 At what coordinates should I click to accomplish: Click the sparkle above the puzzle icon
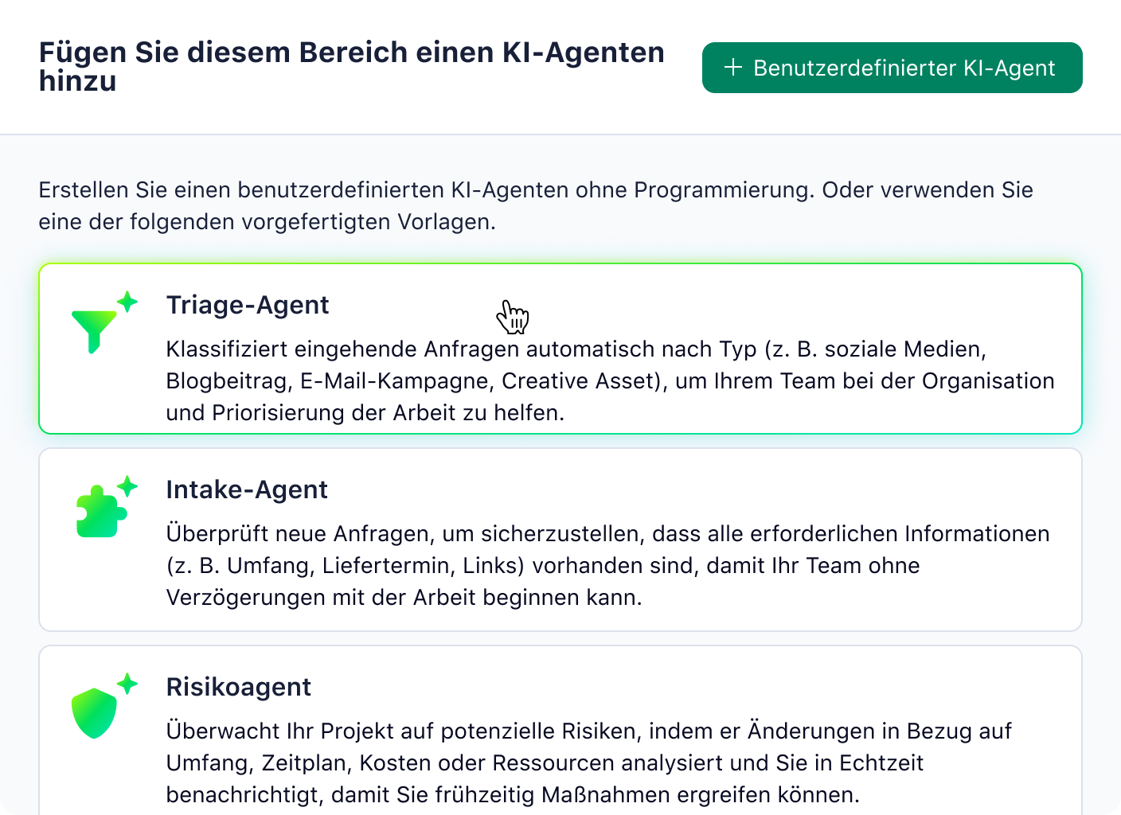[x=127, y=484]
